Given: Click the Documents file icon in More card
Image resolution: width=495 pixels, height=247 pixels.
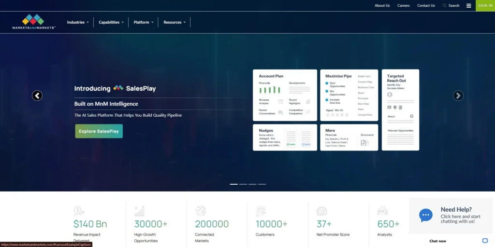Looking at the screenshot, I should pyautogui.click(x=364, y=143).
